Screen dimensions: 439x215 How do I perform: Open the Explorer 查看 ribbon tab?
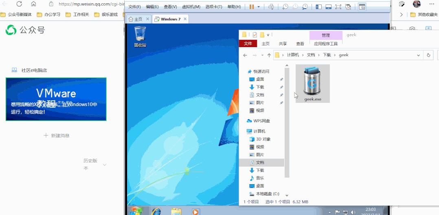[300, 43]
